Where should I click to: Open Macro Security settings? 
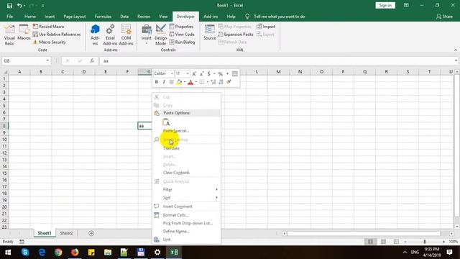(x=50, y=42)
